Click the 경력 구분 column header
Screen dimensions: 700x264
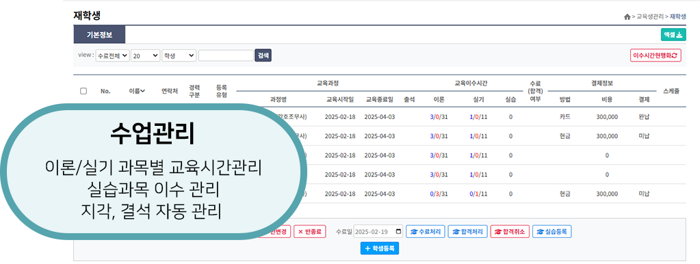[x=194, y=91]
